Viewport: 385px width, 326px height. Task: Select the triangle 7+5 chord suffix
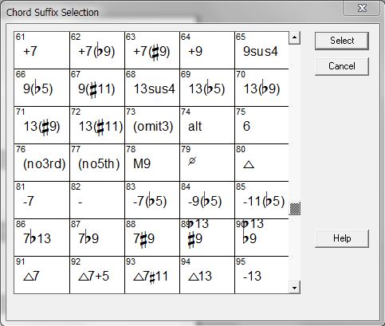[x=97, y=275]
